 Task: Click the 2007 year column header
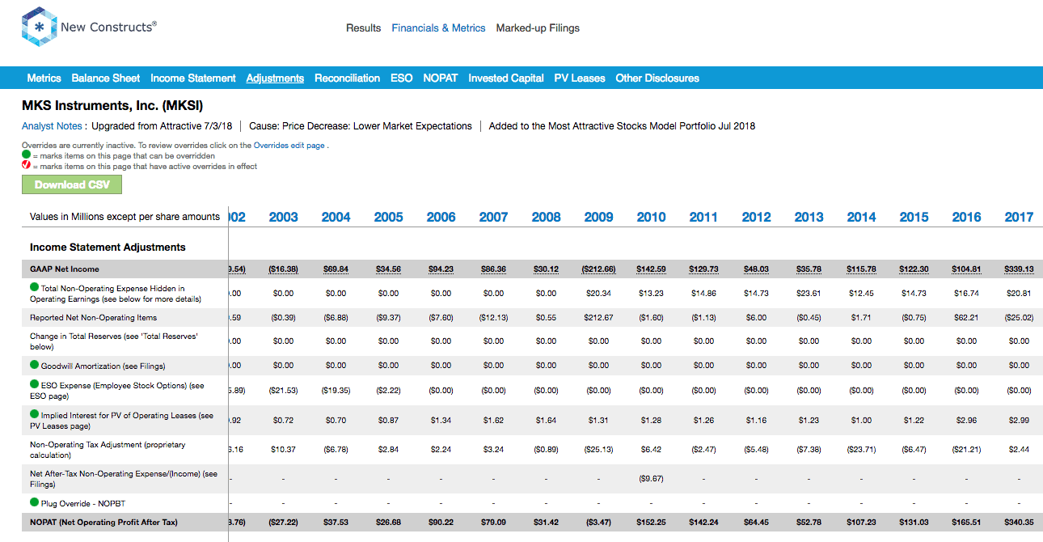[493, 217]
